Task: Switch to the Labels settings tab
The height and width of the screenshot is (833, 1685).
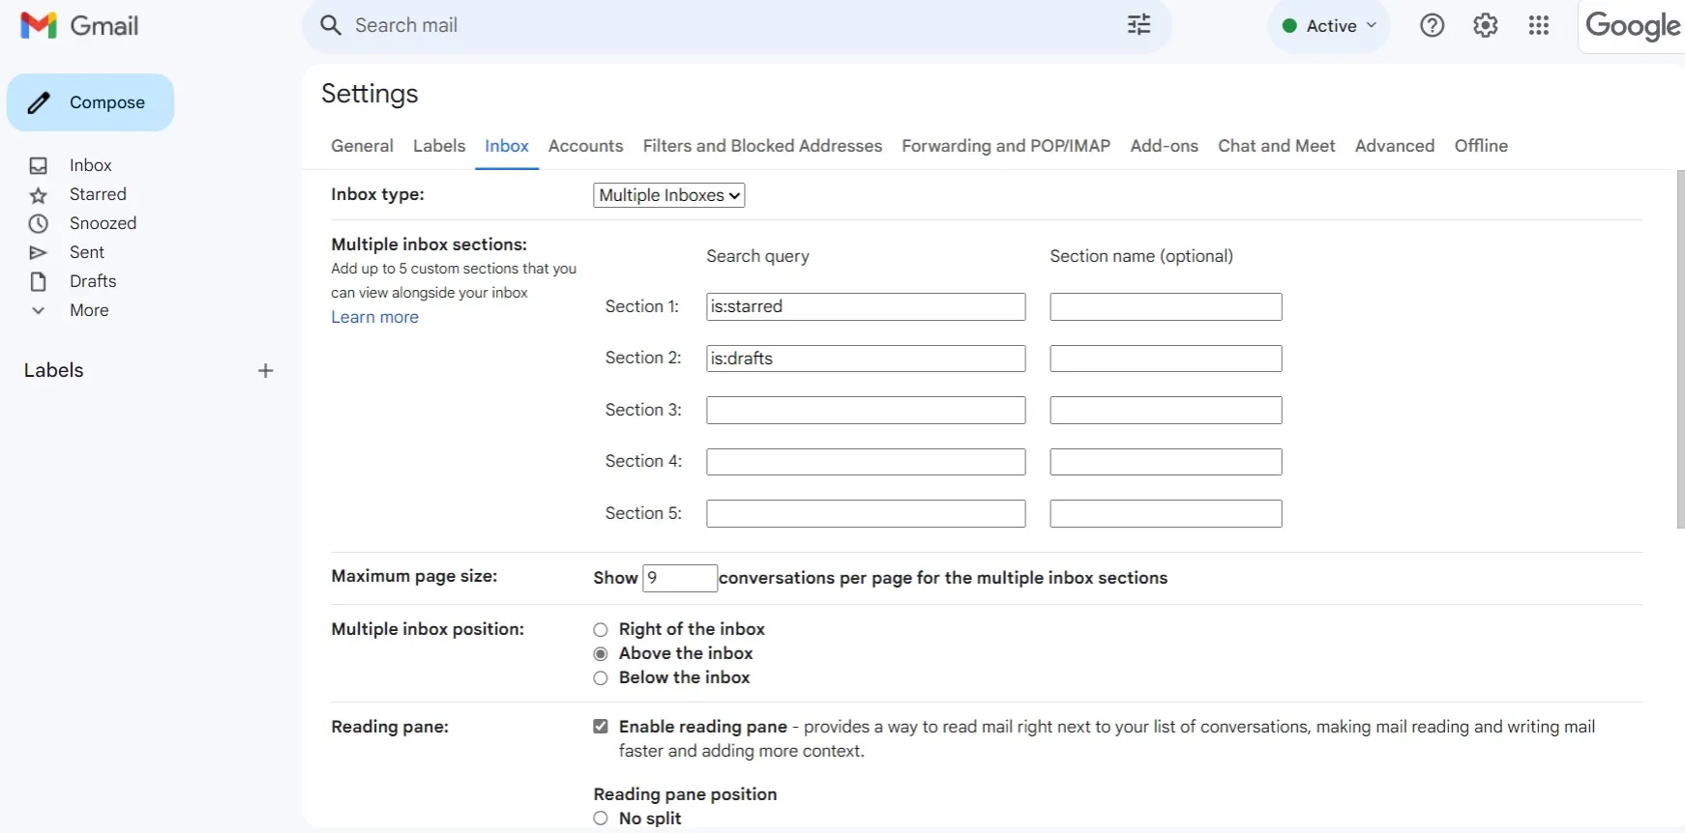Action: [438, 146]
